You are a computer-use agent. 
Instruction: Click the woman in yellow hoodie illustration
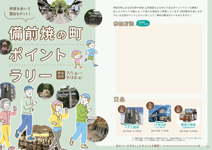pyautogui.click(x=59, y=125)
